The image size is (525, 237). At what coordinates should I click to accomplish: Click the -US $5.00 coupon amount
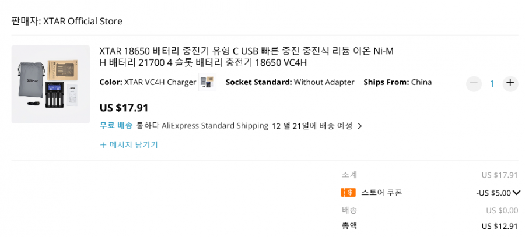coord(494,193)
